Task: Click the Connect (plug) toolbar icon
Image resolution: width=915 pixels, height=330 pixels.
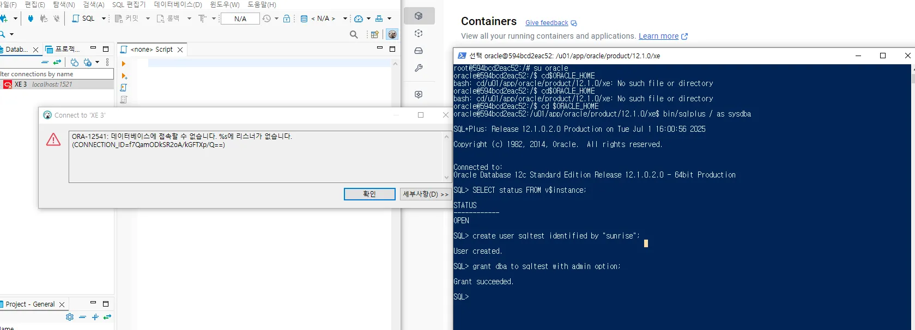Action: (31, 19)
